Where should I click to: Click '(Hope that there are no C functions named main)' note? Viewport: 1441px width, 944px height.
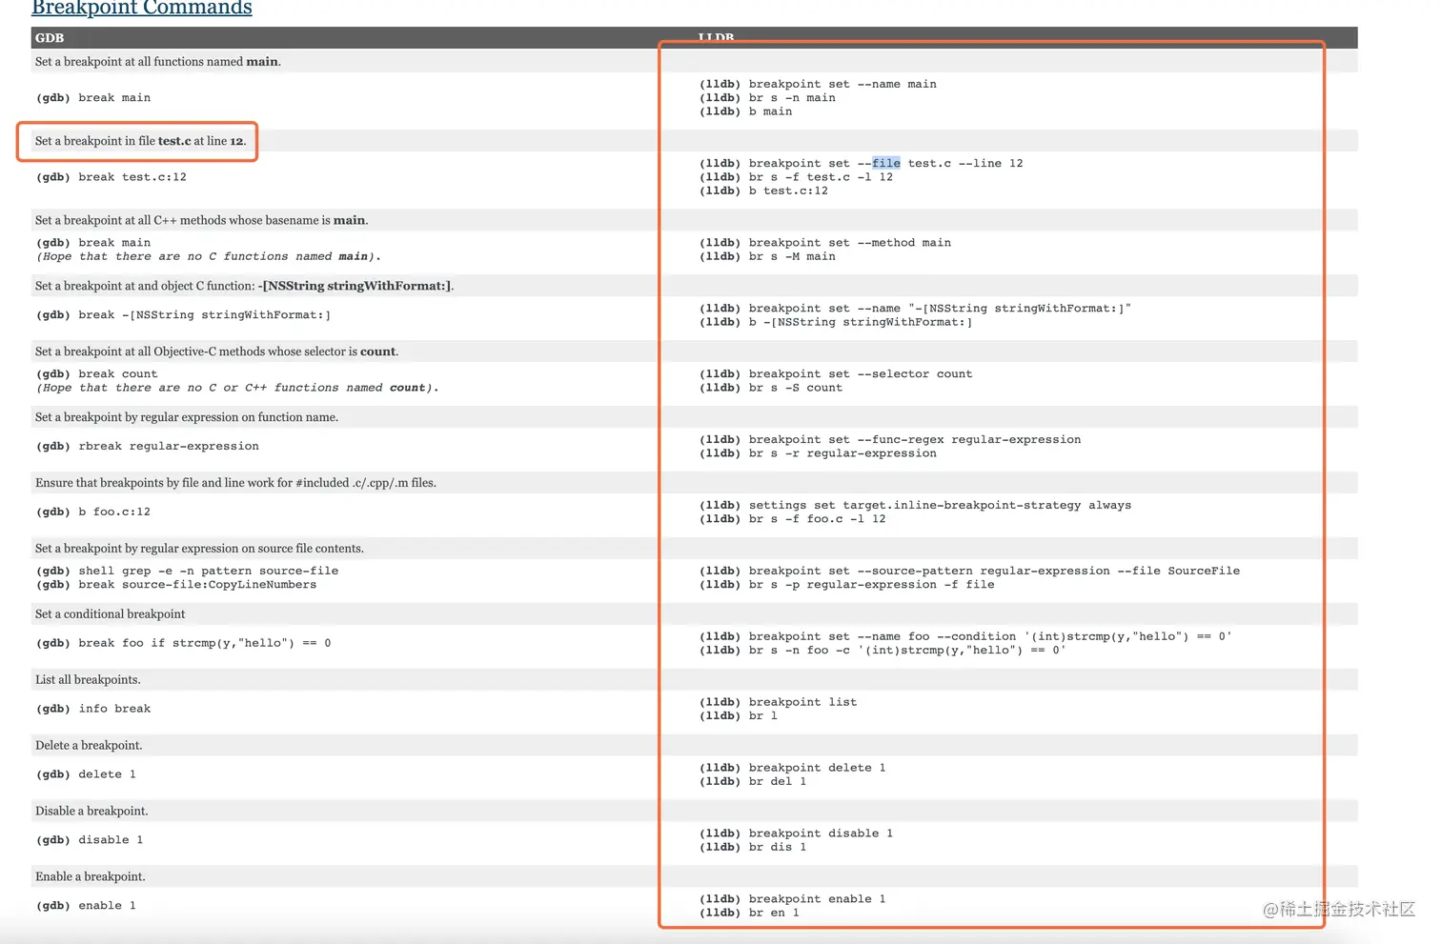tap(209, 256)
